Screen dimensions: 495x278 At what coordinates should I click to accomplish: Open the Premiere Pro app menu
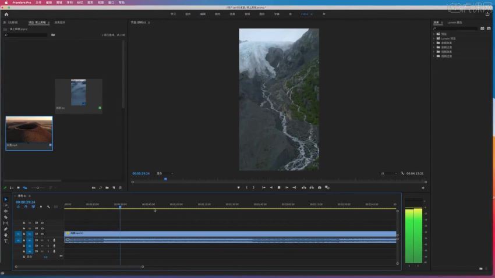[x=22, y=2]
